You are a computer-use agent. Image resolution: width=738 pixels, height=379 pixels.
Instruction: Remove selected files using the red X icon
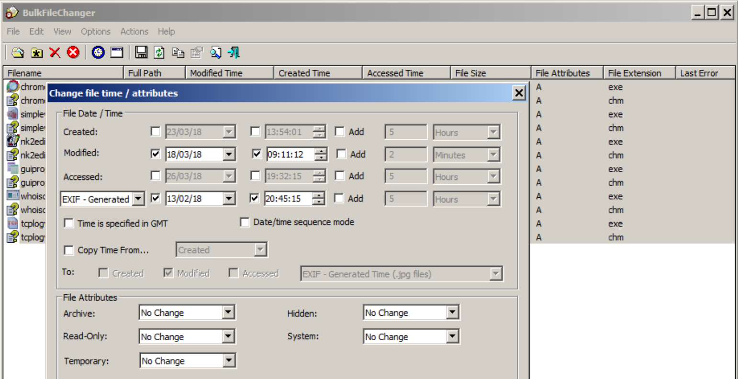coord(55,53)
